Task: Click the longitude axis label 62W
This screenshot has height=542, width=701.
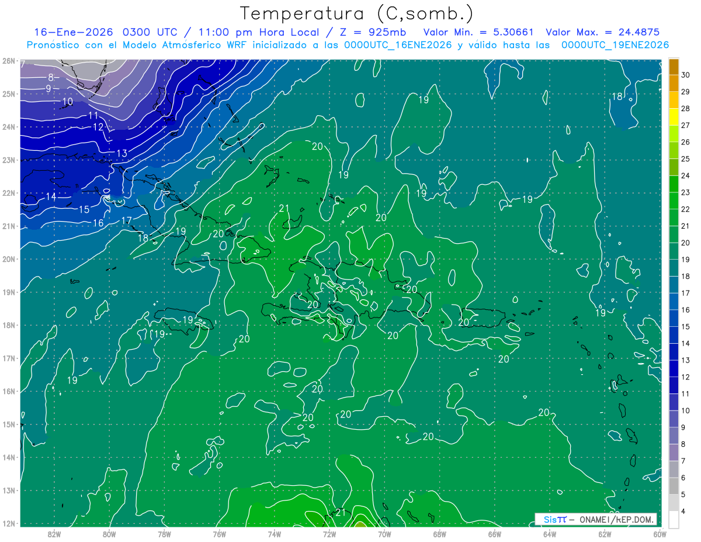Action: pyautogui.click(x=605, y=534)
